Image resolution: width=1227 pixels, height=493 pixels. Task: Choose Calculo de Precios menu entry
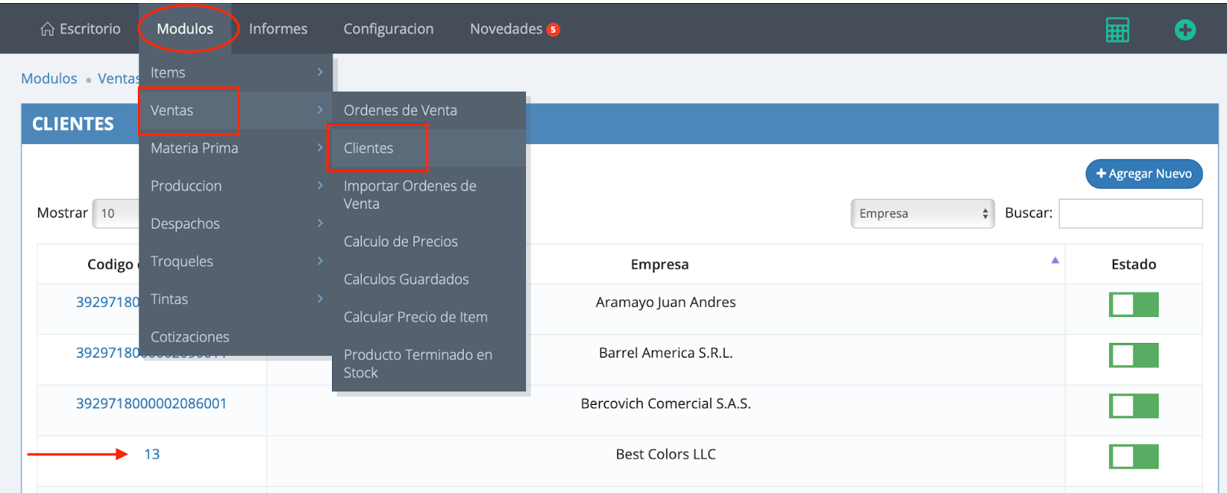point(400,241)
